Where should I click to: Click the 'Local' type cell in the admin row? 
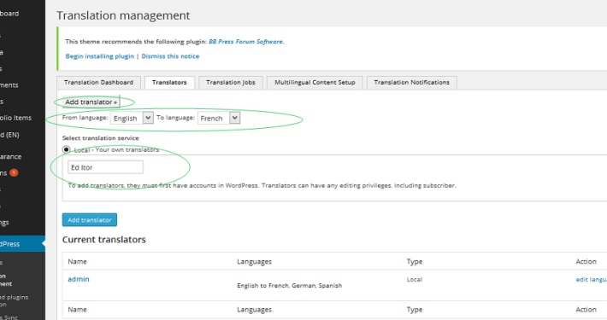[x=415, y=279]
